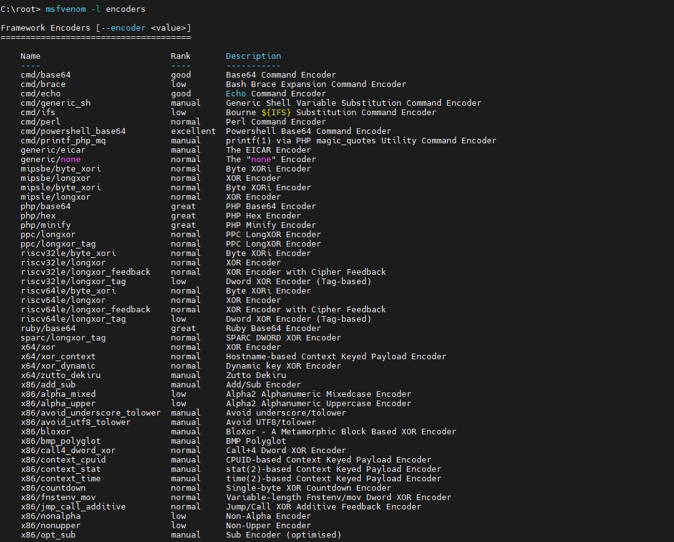
Task: Click the encoder name 'riscv32le/longxor_tag'
Action: [73, 282]
